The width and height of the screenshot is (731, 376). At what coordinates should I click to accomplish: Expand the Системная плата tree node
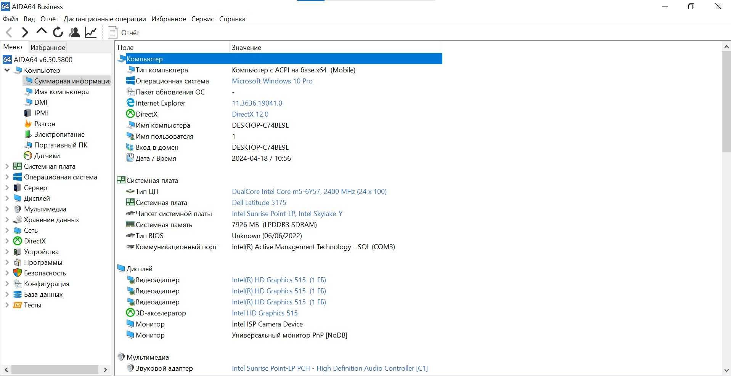(7, 166)
